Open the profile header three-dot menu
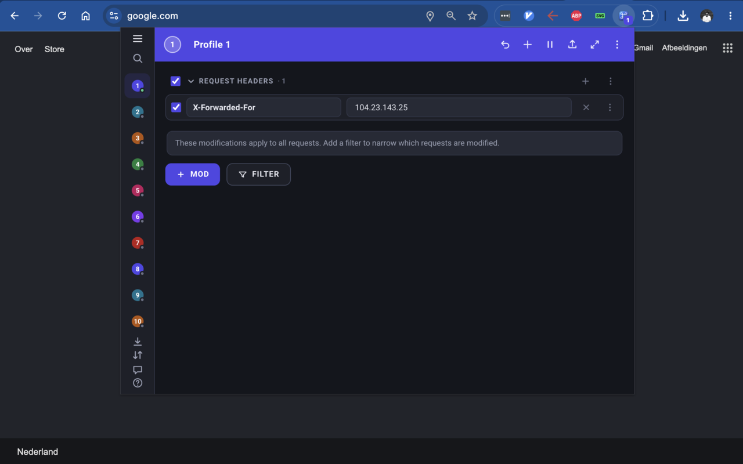743x464 pixels. [x=617, y=45]
